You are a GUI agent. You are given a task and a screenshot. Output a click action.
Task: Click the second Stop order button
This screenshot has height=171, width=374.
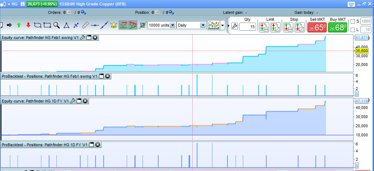[299, 27]
